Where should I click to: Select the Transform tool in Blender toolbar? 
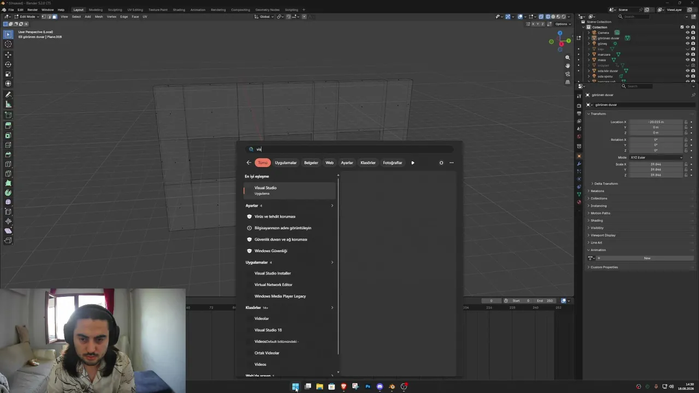(x=8, y=84)
